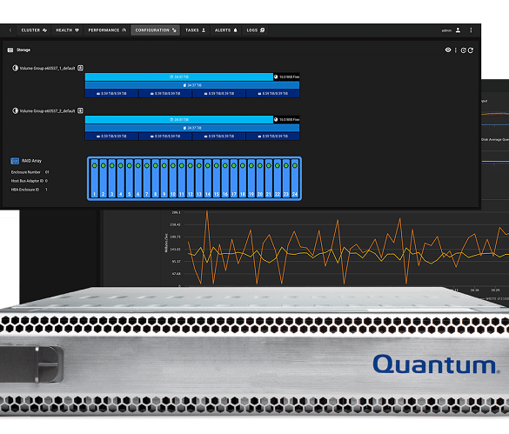This screenshot has width=509, height=434.
Task: Click the 24.37 TiB medium-blue bar in volume group 2
Action: click(192, 128)
